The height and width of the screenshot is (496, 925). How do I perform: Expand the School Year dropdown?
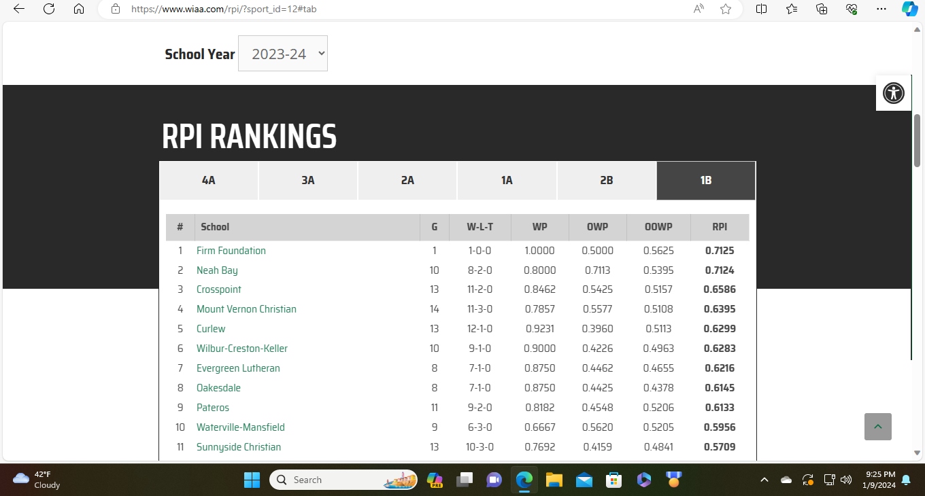pos(282,54)
